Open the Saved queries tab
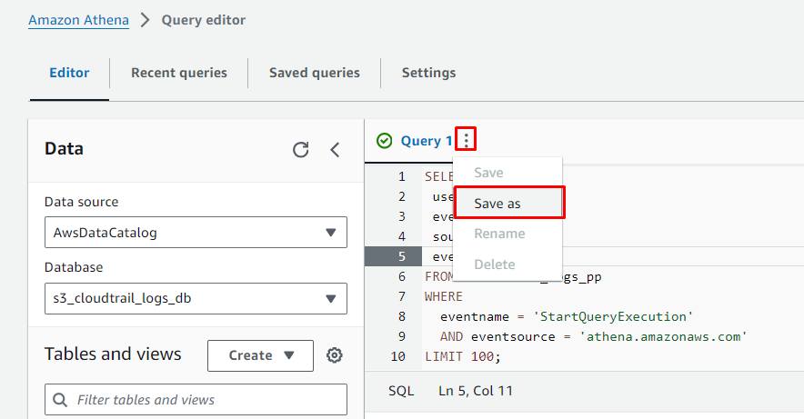This screenshot has width=804, height=419. tap(314, 73)
